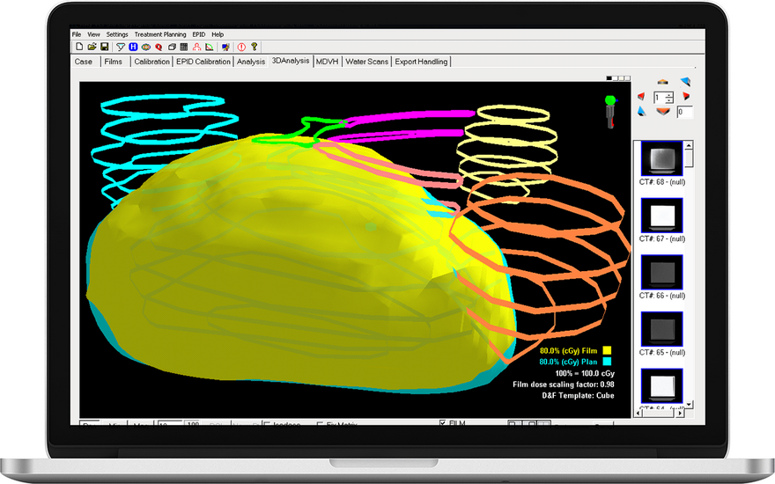Viewport: 775px width, 484px height.
Task: Click the yellow 80% Film color swatch
Action: click(607, 350)
